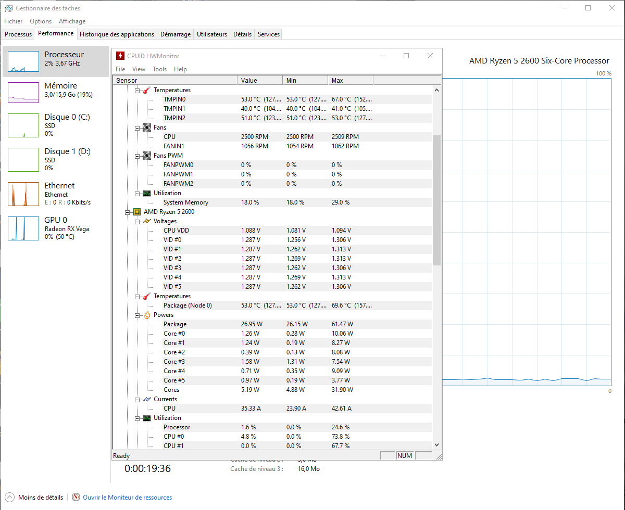The width and height of the screenshot is (625, 510).
Task: Switch to the Utilisateurs tab
Action: pyautogui.click(x=212, y=34)
